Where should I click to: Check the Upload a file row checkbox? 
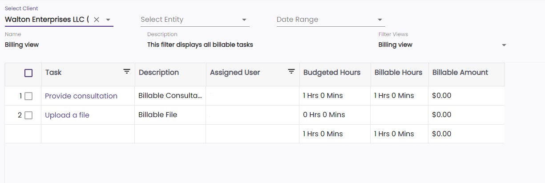point(28,115)
